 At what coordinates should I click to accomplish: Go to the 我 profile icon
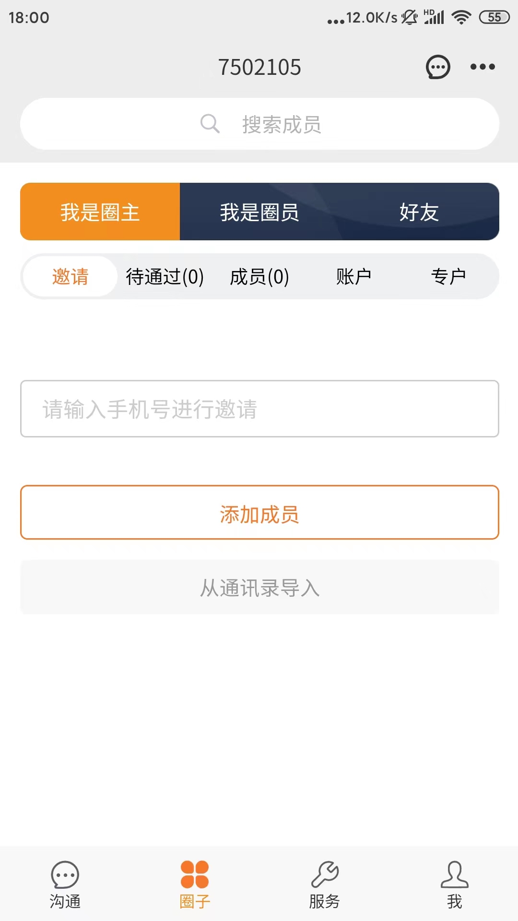pos(454,874)
